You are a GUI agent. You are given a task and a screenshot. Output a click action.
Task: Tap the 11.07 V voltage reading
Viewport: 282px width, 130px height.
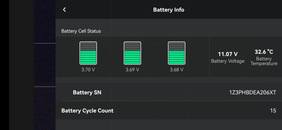[228, 54]
